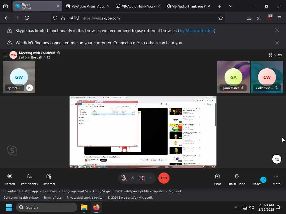Start recording with the Record button

10,179
